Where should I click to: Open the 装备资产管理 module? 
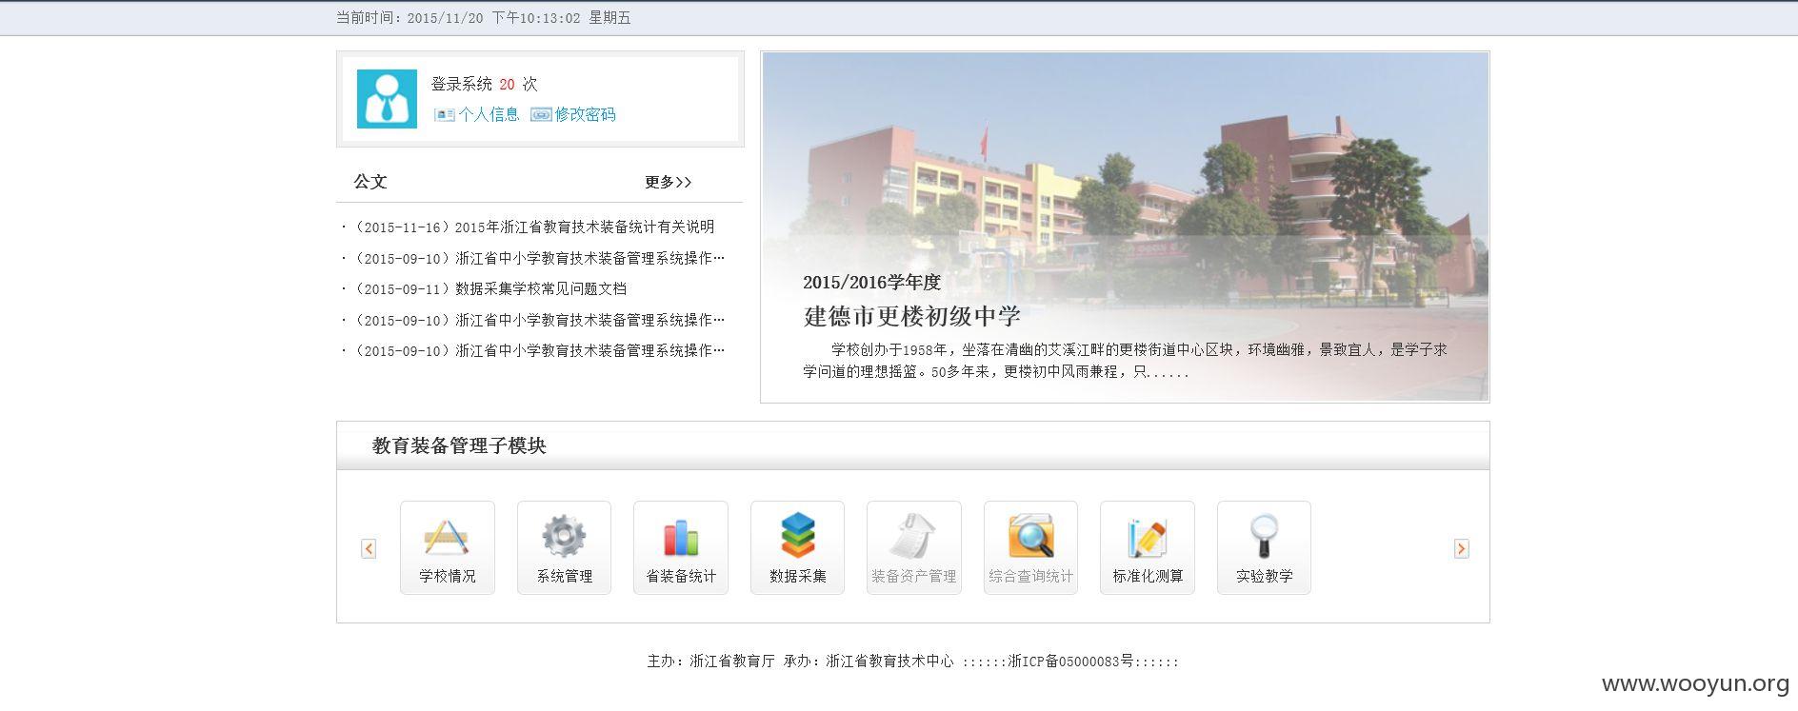[x=914, y=548]
